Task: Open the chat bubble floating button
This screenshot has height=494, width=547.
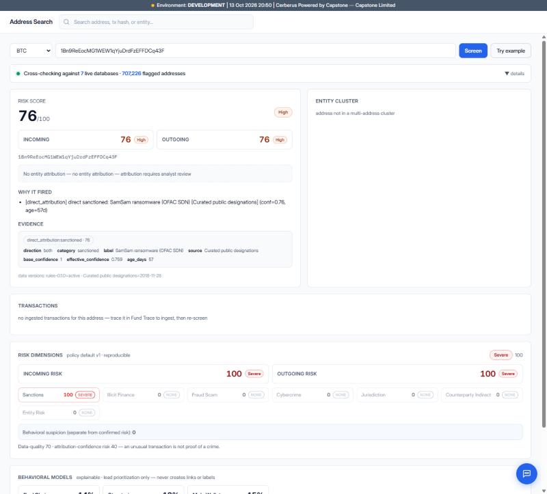Action: (526, 474)
